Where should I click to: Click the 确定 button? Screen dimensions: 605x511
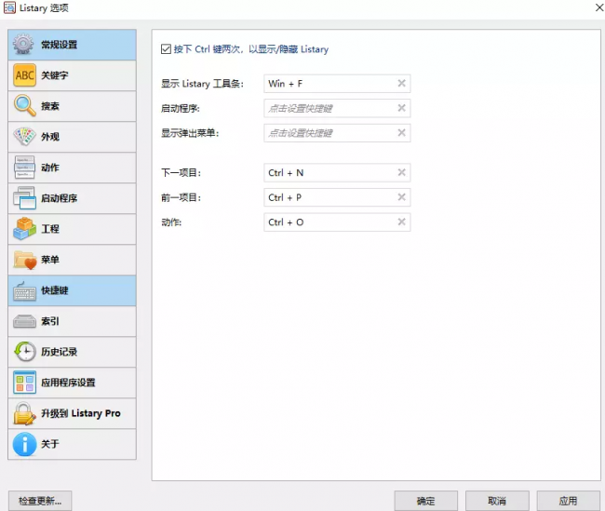tap(426, 501)
